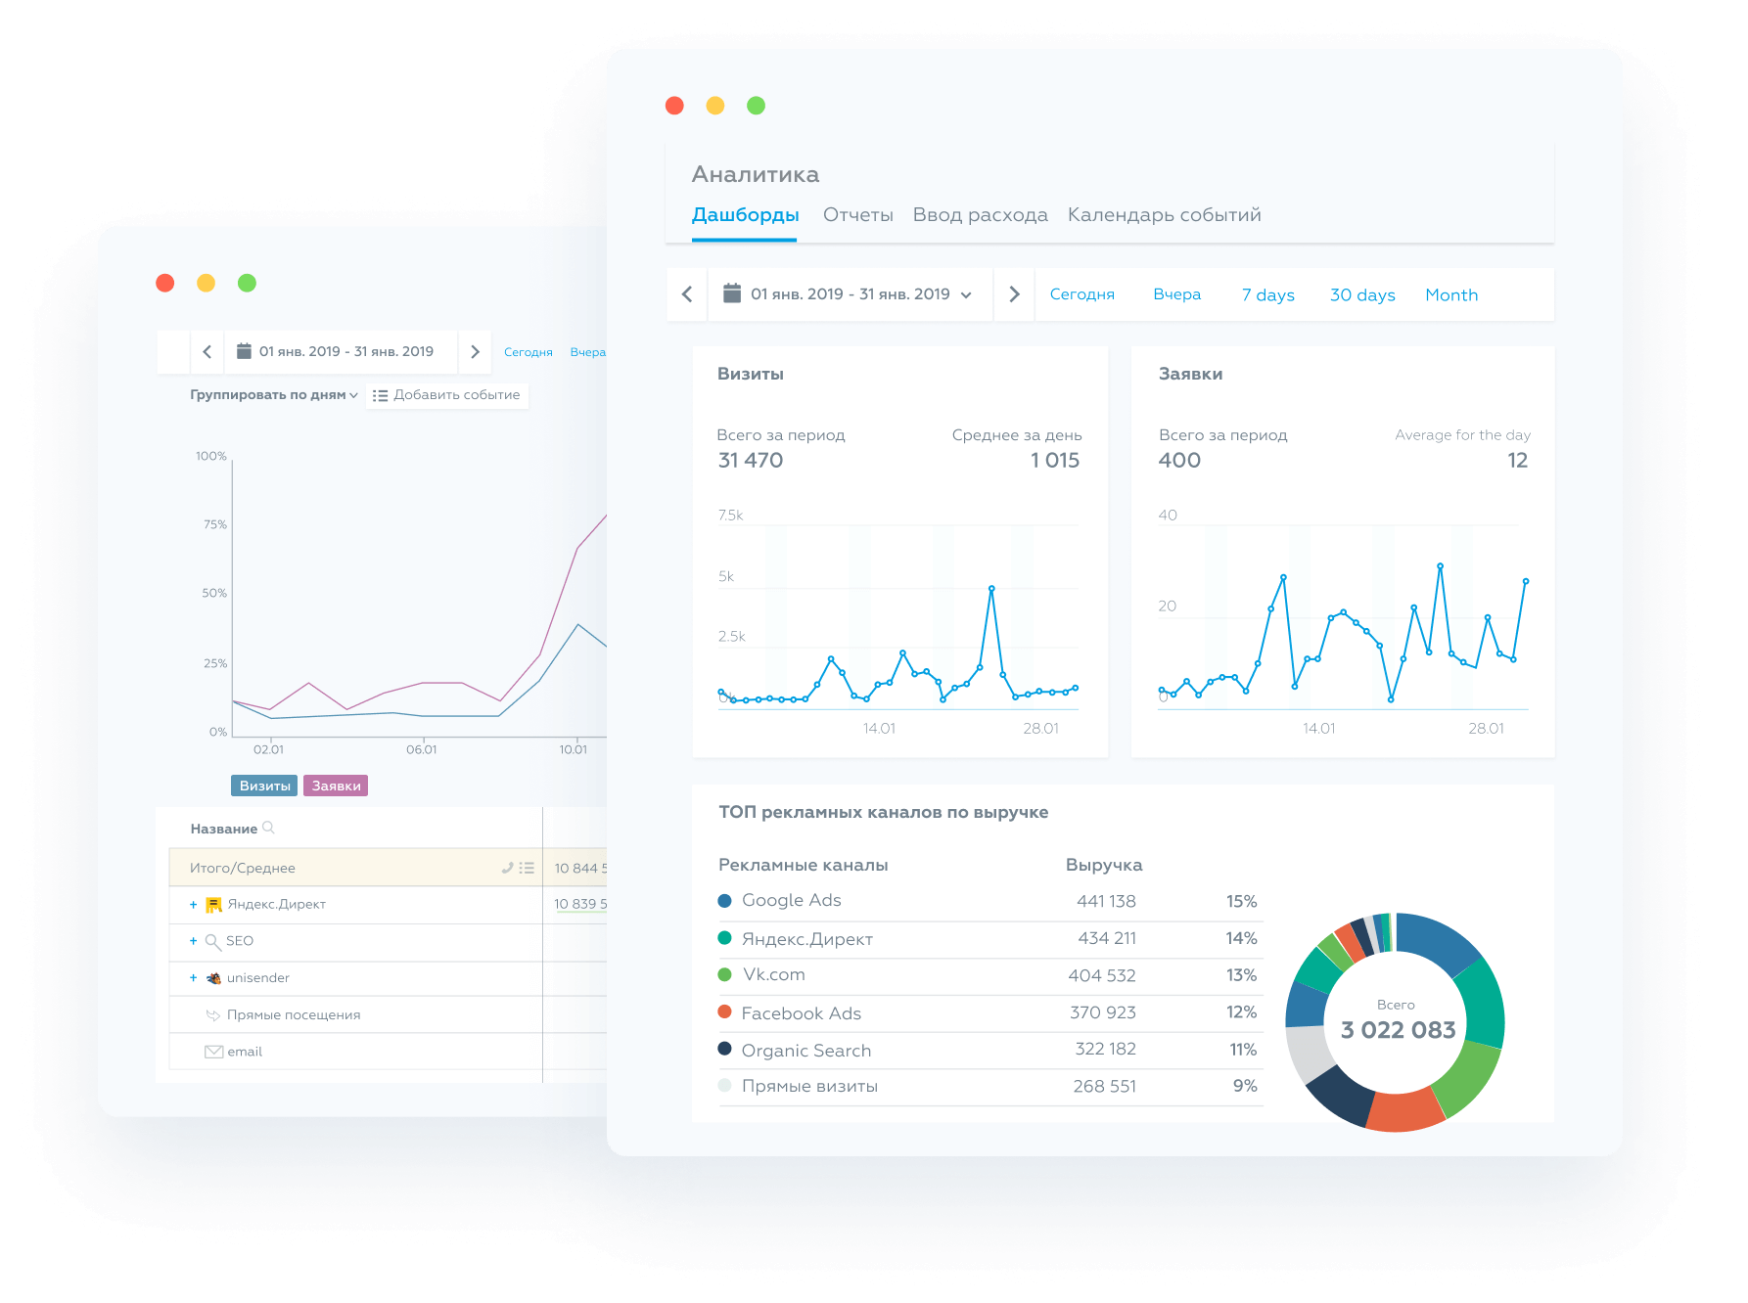
Task: Select Vk.com channel name
Action: (773, 974)
